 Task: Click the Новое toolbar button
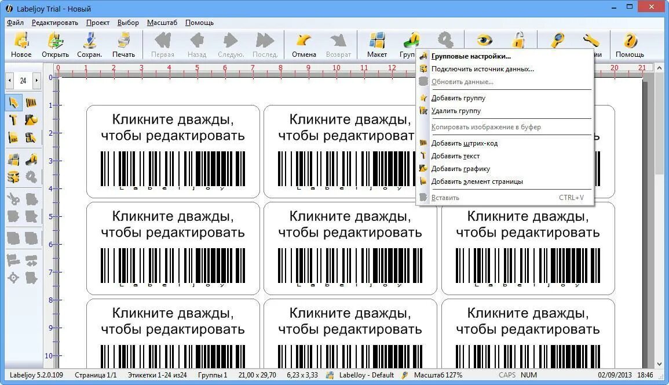21,45
